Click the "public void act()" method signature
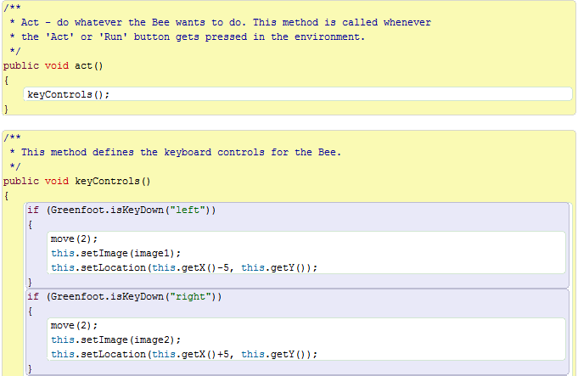The image size is (578, 376). click(53, 65)
